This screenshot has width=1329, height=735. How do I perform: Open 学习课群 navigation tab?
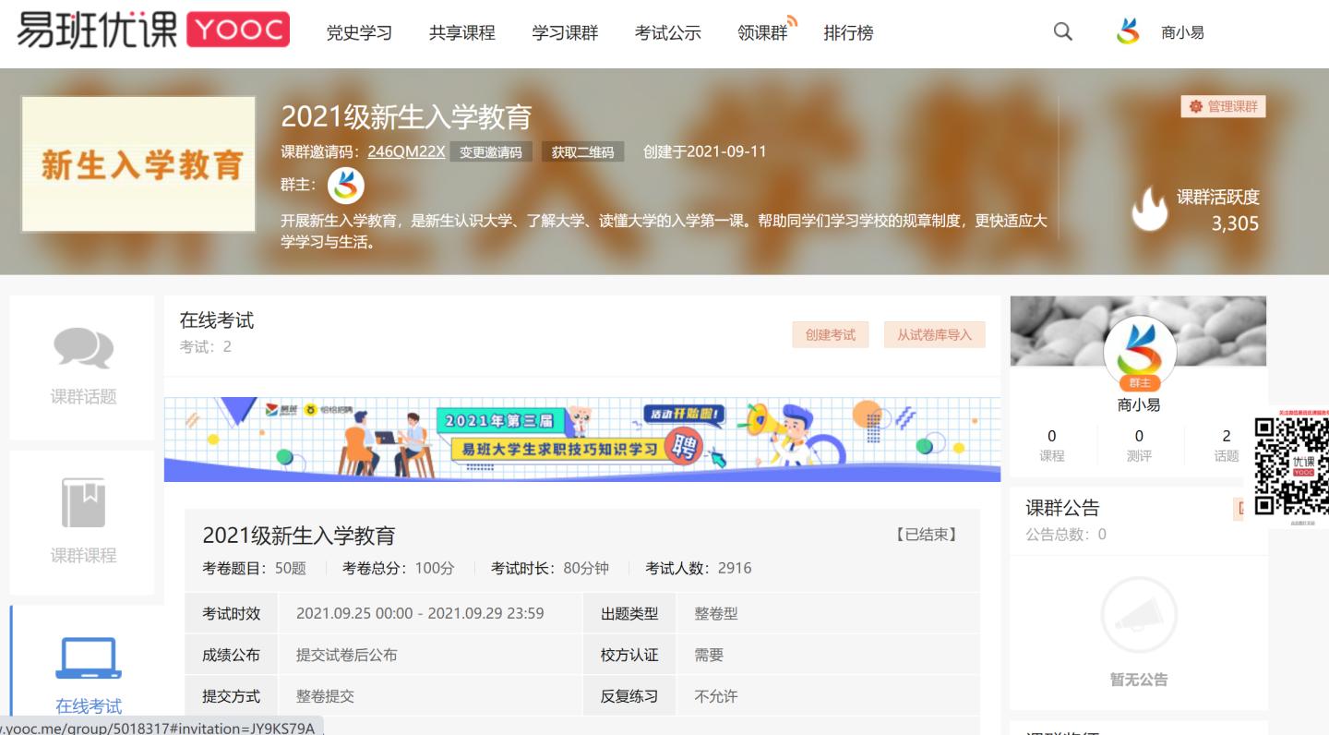pyautogui.click(x=565, y=33)
